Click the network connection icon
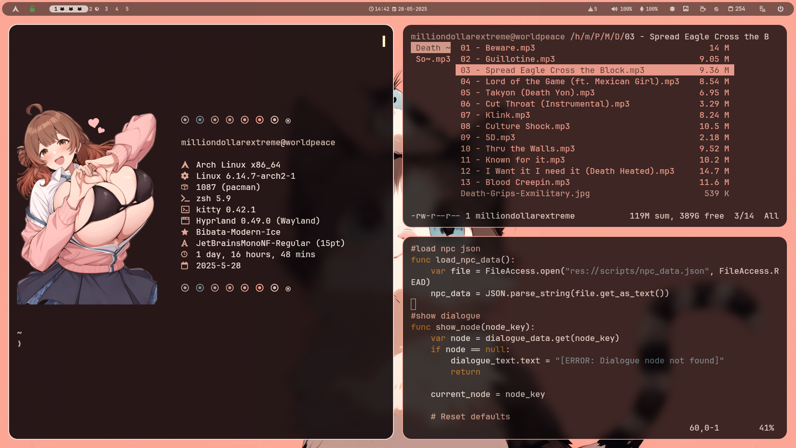 (x=762, y=9)
